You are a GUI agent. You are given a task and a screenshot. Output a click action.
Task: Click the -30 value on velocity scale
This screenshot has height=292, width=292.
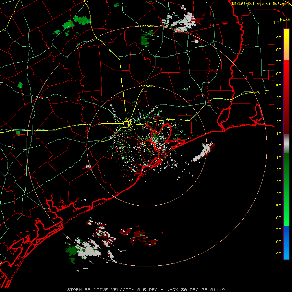click(x=277, y=182)
